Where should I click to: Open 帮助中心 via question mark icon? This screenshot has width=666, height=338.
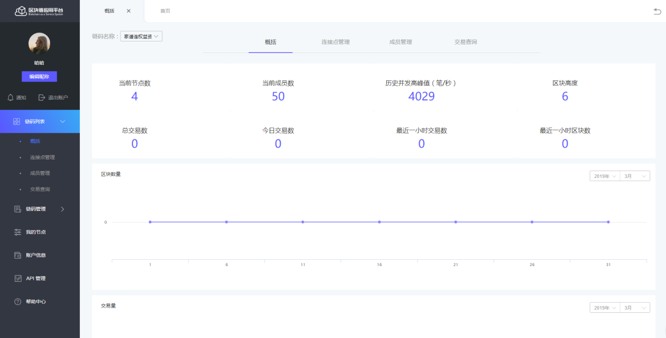click(x=17, y=302)
